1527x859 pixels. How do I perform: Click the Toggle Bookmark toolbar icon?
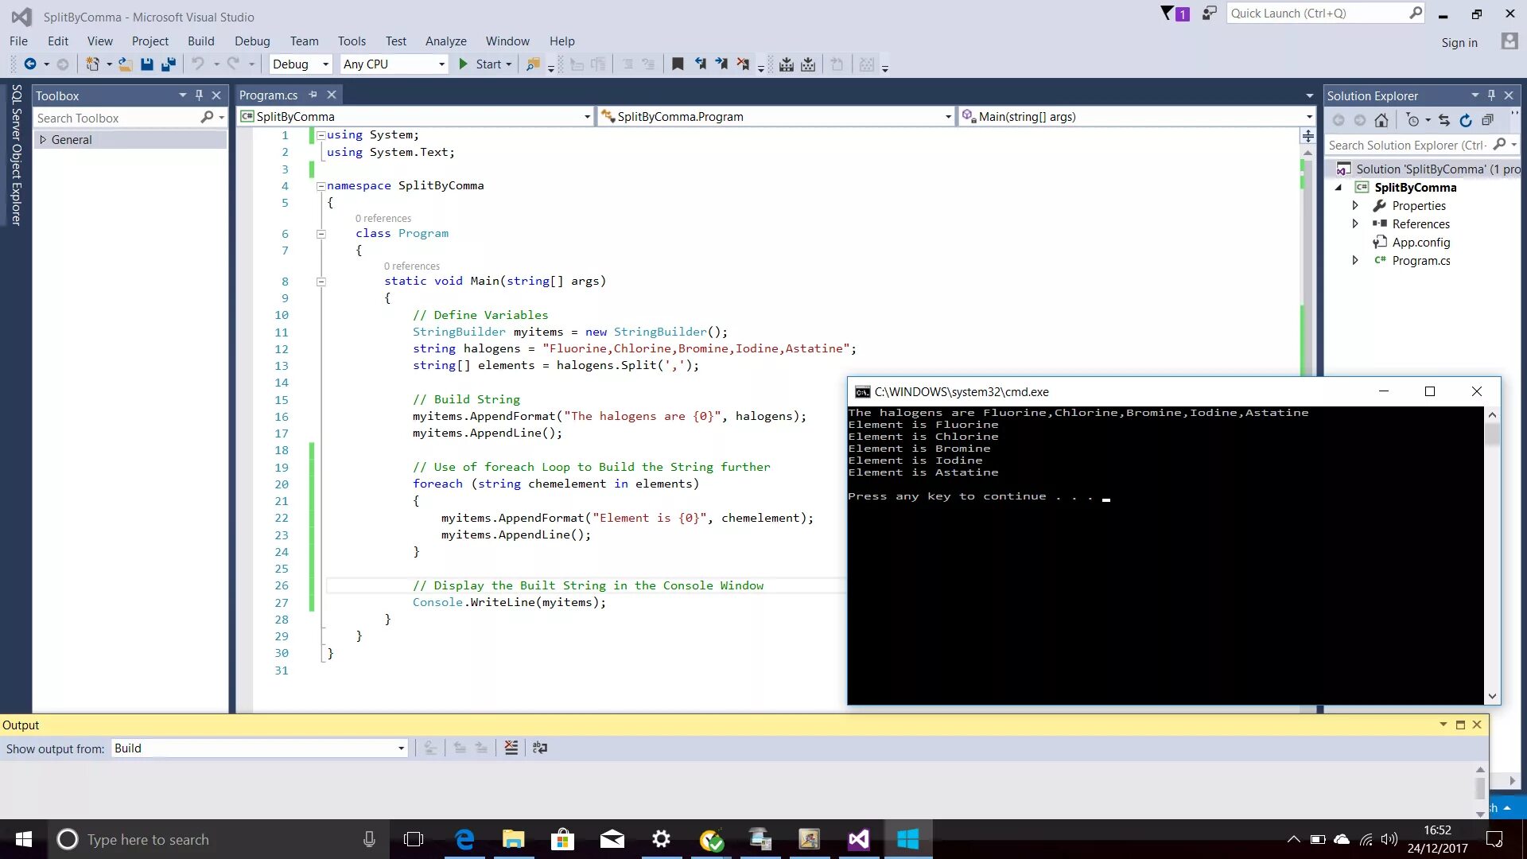pyautogui.click(x=678, y=64)
